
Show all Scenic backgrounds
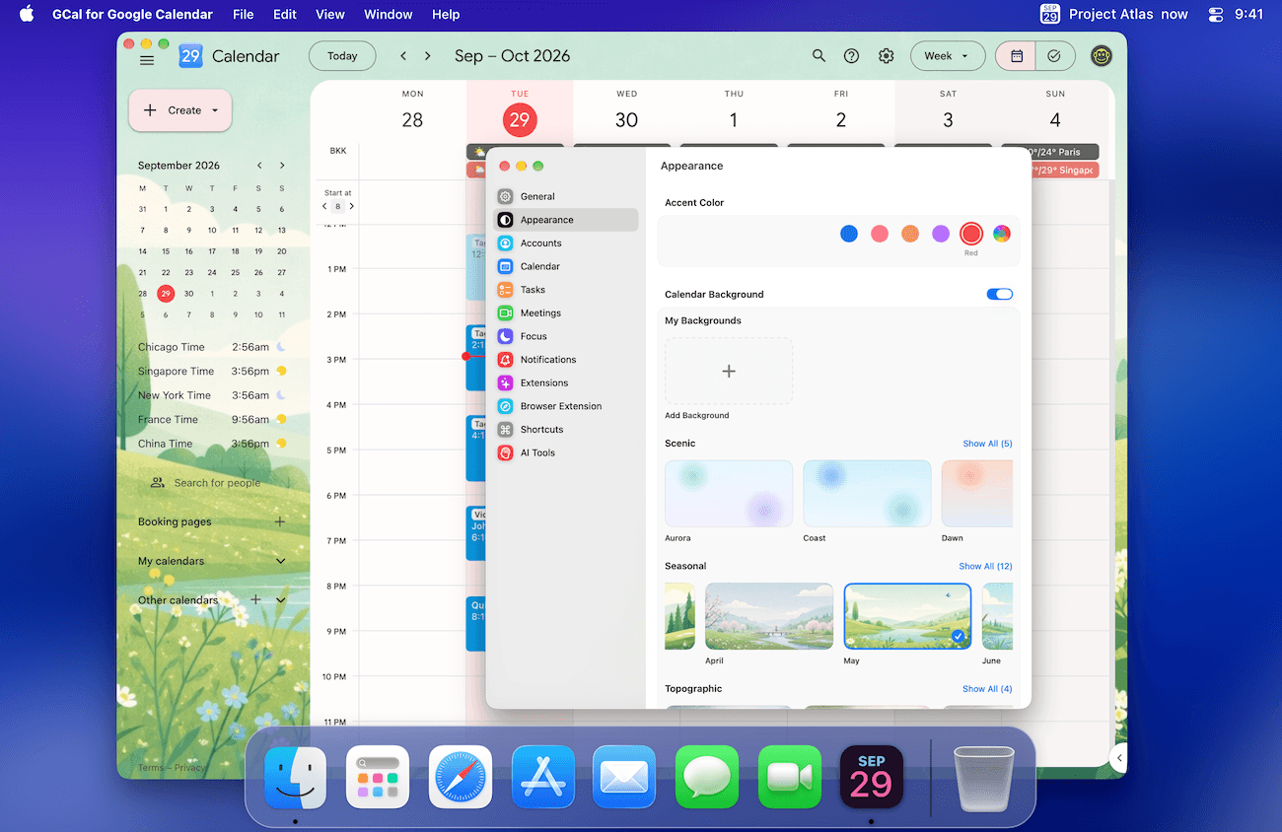point(987,444)
